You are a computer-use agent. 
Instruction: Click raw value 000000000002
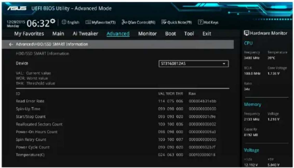click(x=203, y=124)
